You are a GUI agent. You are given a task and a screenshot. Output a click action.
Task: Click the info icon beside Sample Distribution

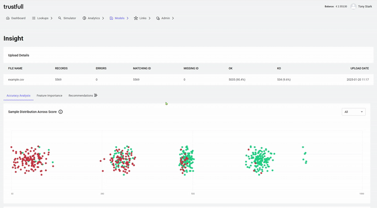61,112
